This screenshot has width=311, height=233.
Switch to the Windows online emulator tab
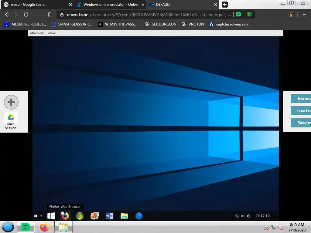click(x=110, y=5)
